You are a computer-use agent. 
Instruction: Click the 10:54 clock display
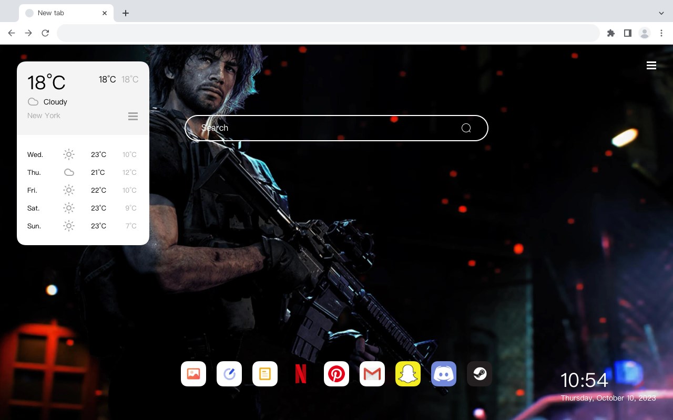[584, 380]
